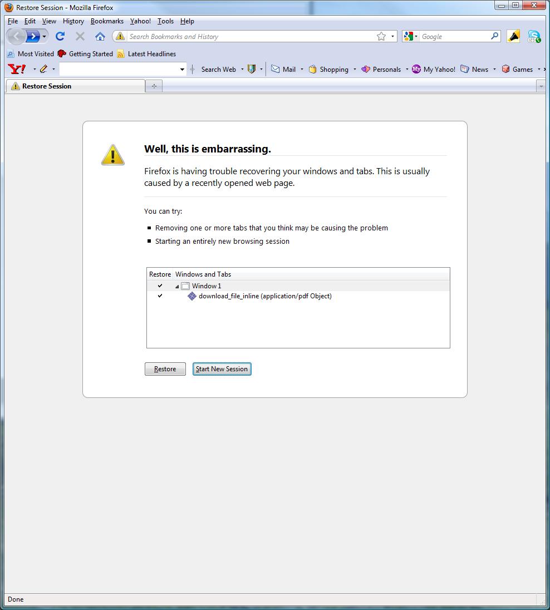Click the Restore button
The height and width of the screenshot is (610, 550).
click(165, 369)
